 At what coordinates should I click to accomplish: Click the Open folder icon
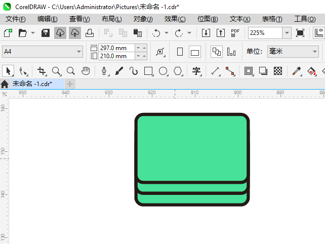click(22, 33)
